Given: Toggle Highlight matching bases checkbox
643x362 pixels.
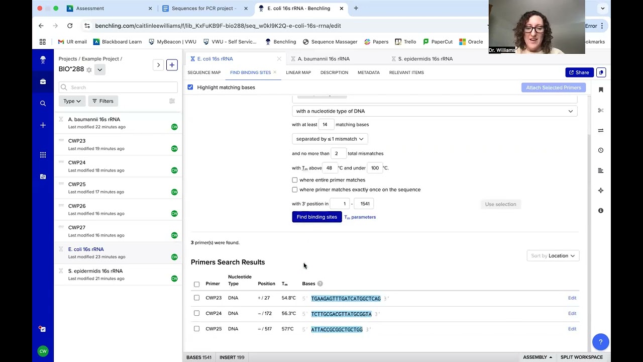Looking at the screenshot, I should 190,87.
